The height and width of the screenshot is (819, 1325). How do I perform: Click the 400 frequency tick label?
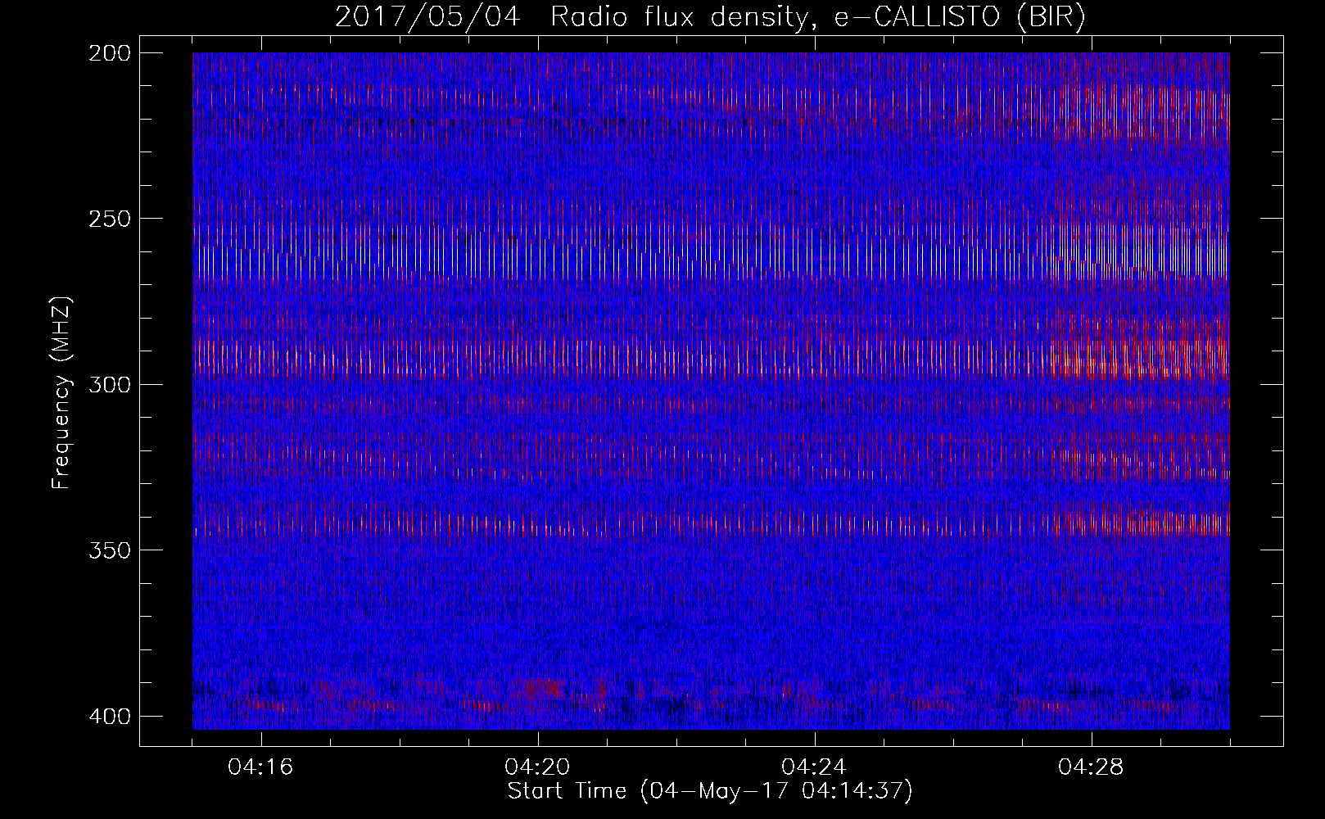[109, 717]
